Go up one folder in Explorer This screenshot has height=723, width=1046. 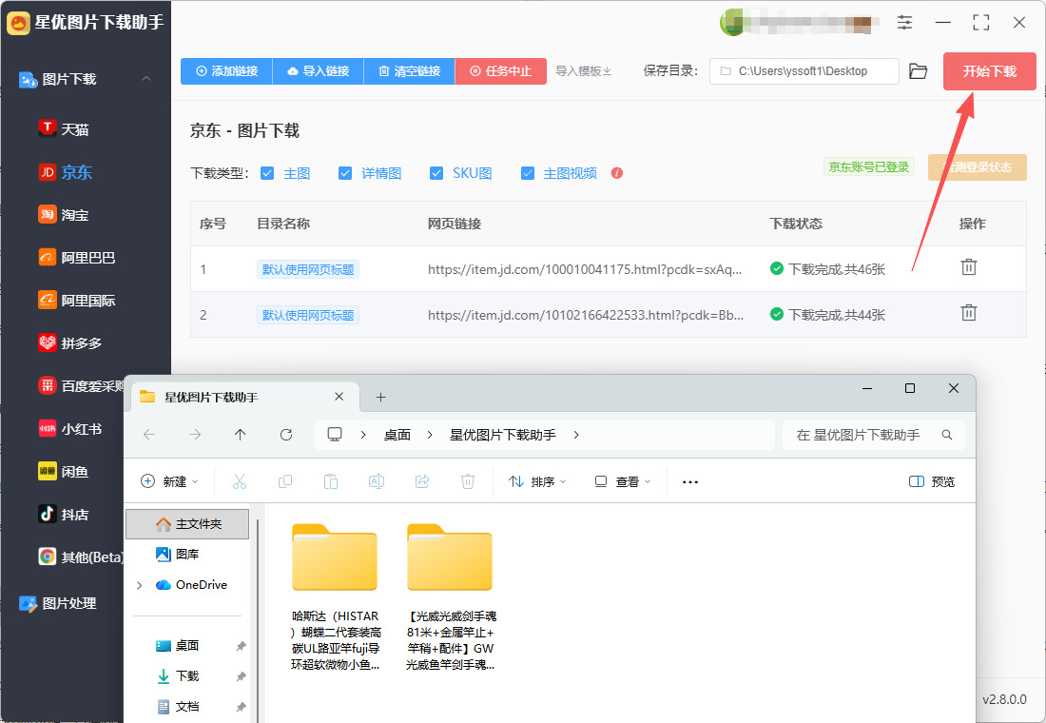click(x=241, y=435)
